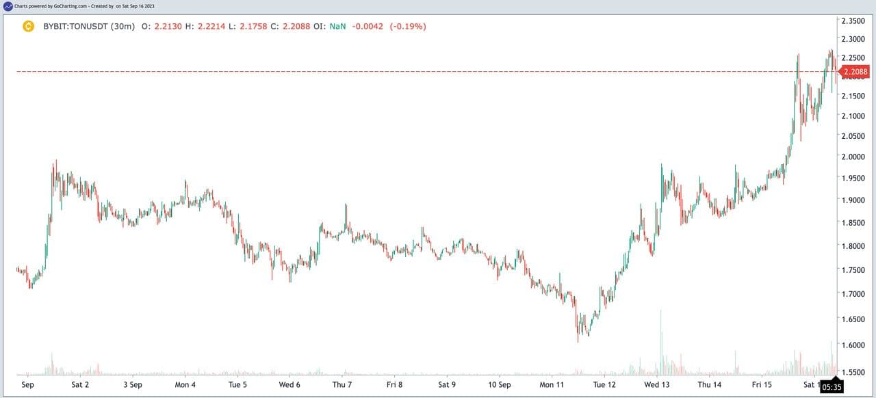Viewport: 876px width, 398px height.
Task: Click the red 2.2088 current price tag
Action: 855,72
